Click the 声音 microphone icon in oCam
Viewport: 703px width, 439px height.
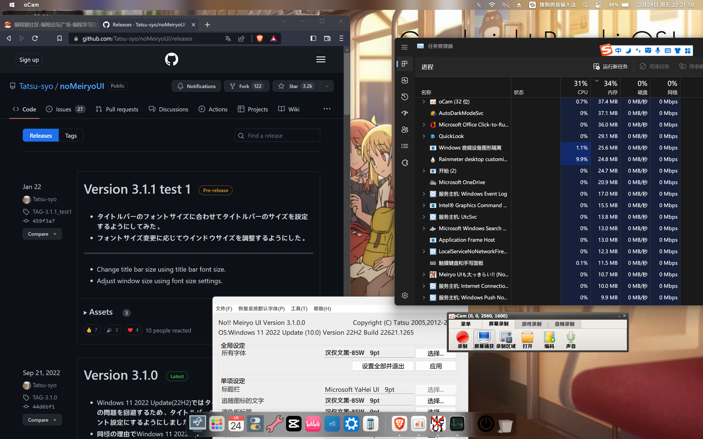point(571,339)
